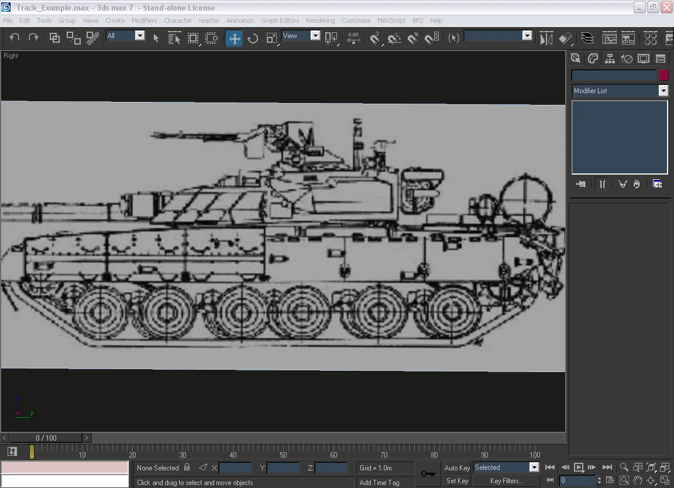
Task: Open the reactor menu
Action: click(x=209, y=21)
